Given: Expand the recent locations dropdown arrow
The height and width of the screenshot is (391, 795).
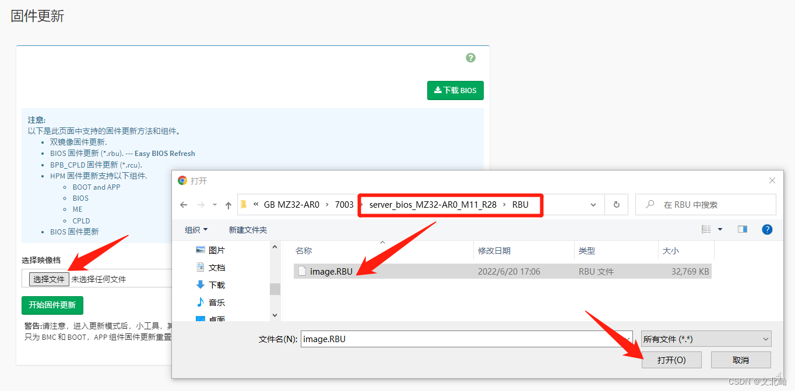Looking at the screenshot, I should 213,205.
